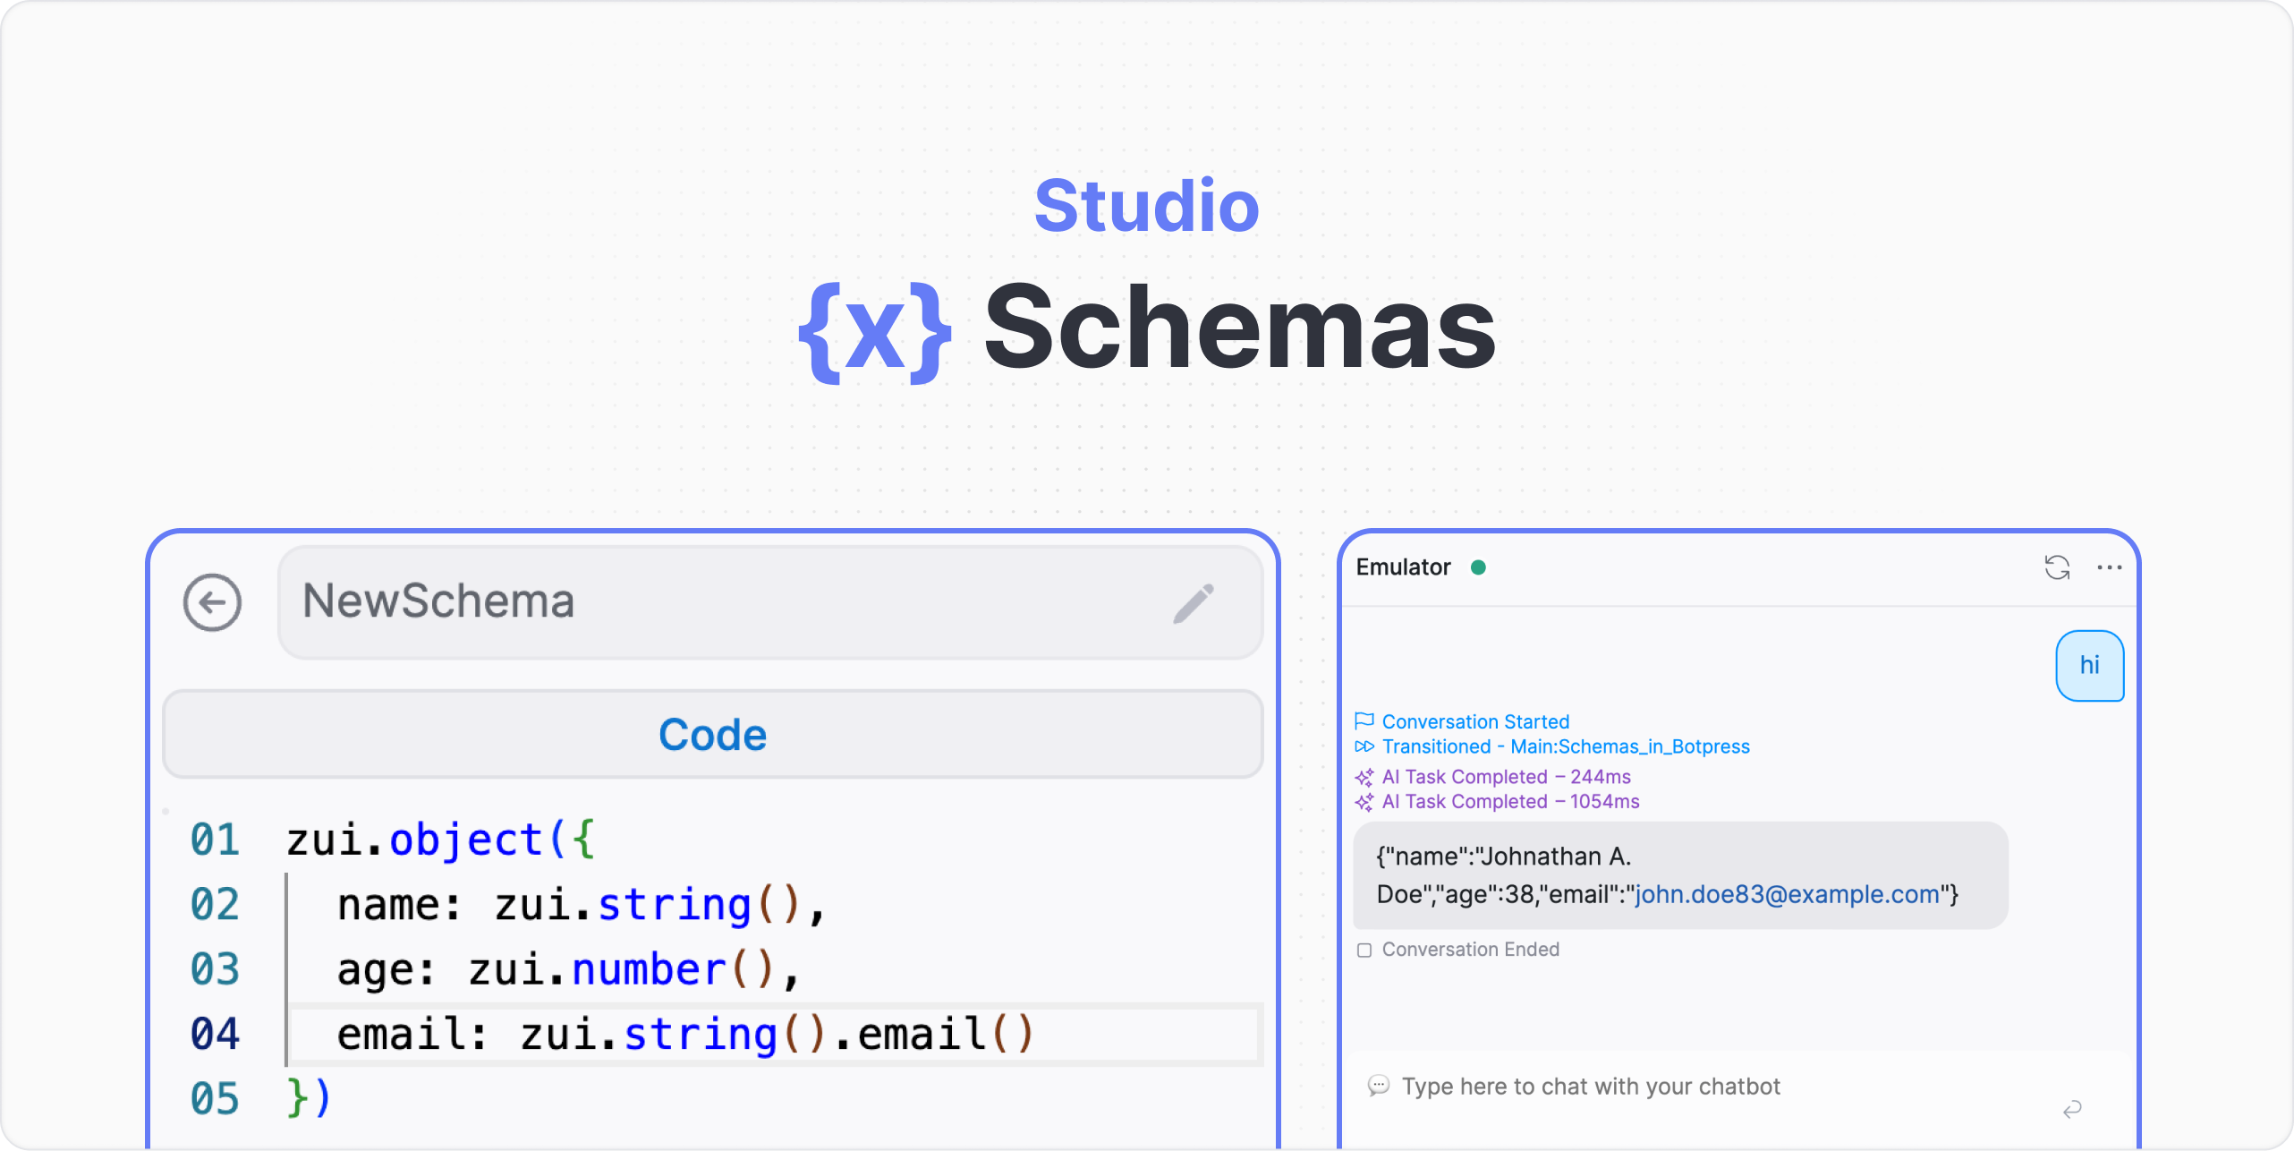Click the square icon beside Conversation Ended
2294x1151 pixels.
pyautogui.click(x=1364, y=950)
